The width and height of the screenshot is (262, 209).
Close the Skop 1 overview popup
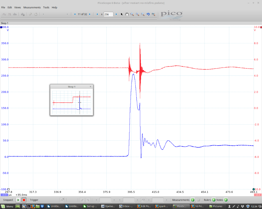pos(90,86)
